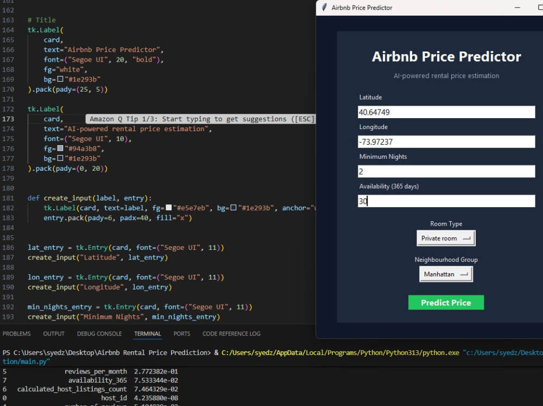Open the DEBUG CONSOLE tab

(99, 334)
